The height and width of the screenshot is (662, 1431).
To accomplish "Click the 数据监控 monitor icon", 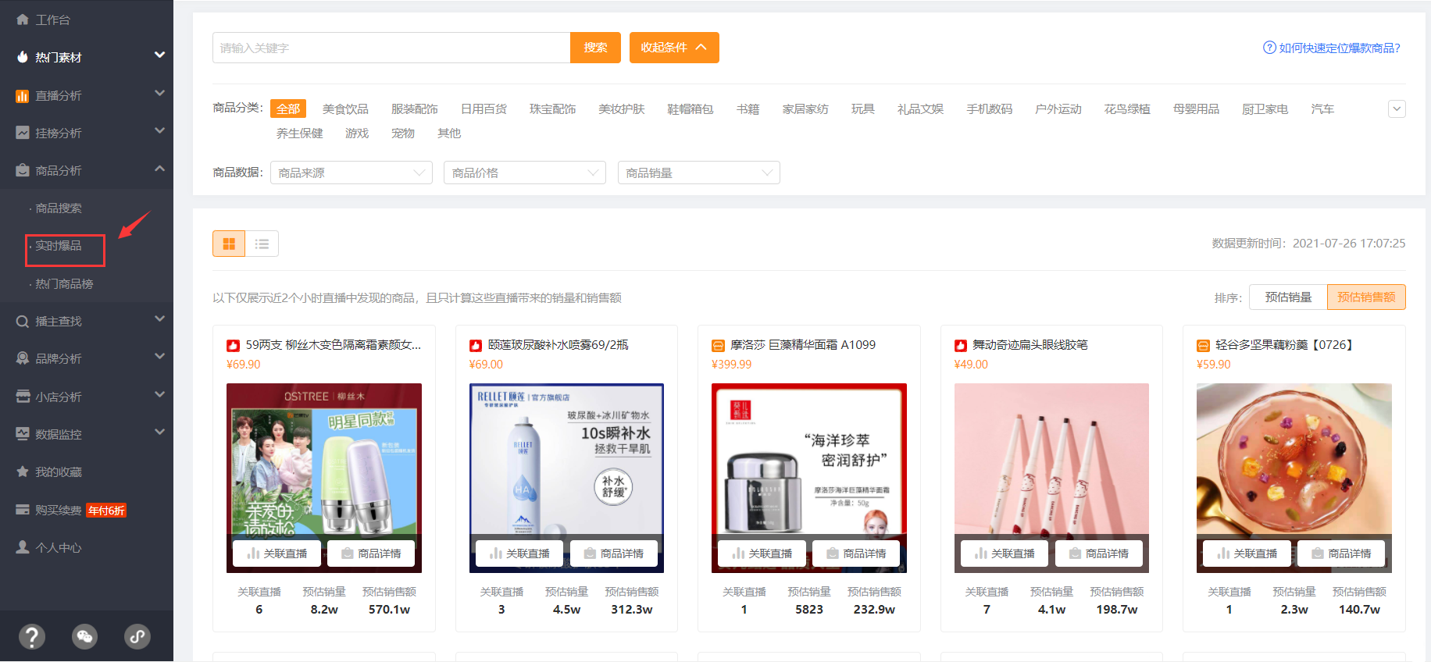I will pos(23,434).
